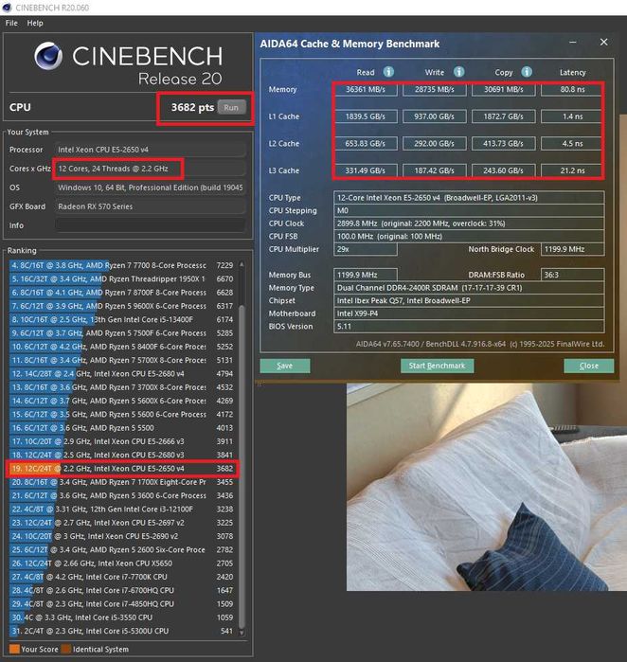Click the empty Info input field
Screen dimensions: 627x662
151,225
